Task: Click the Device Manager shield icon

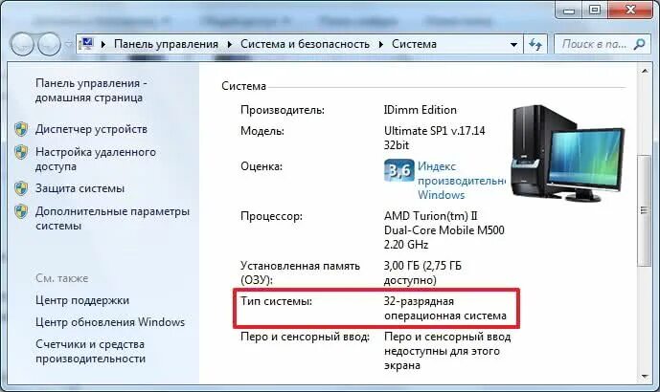Action: 21,129
